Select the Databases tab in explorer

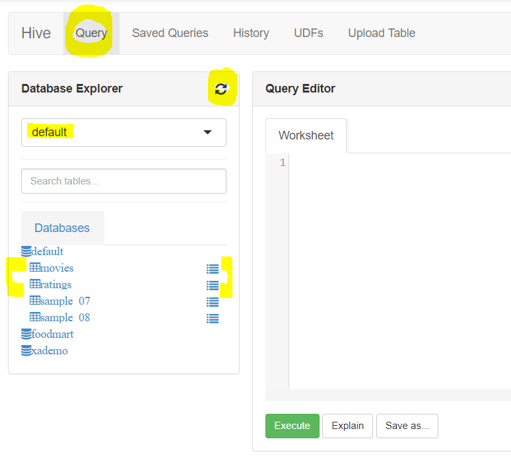(x=62, y=228)
